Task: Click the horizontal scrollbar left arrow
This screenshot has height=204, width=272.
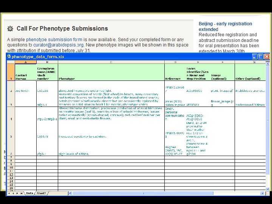Action: [x=70, y=193]
